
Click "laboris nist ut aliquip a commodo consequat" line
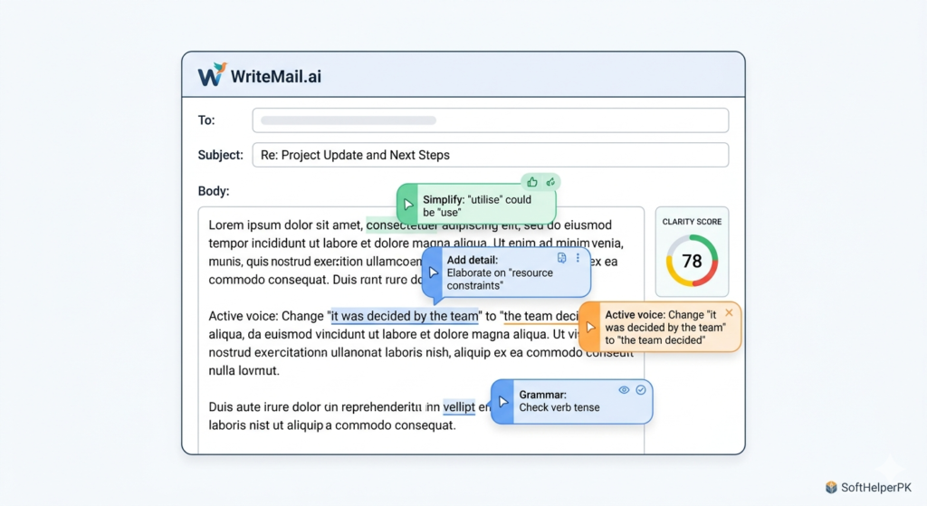coord(331,425)
